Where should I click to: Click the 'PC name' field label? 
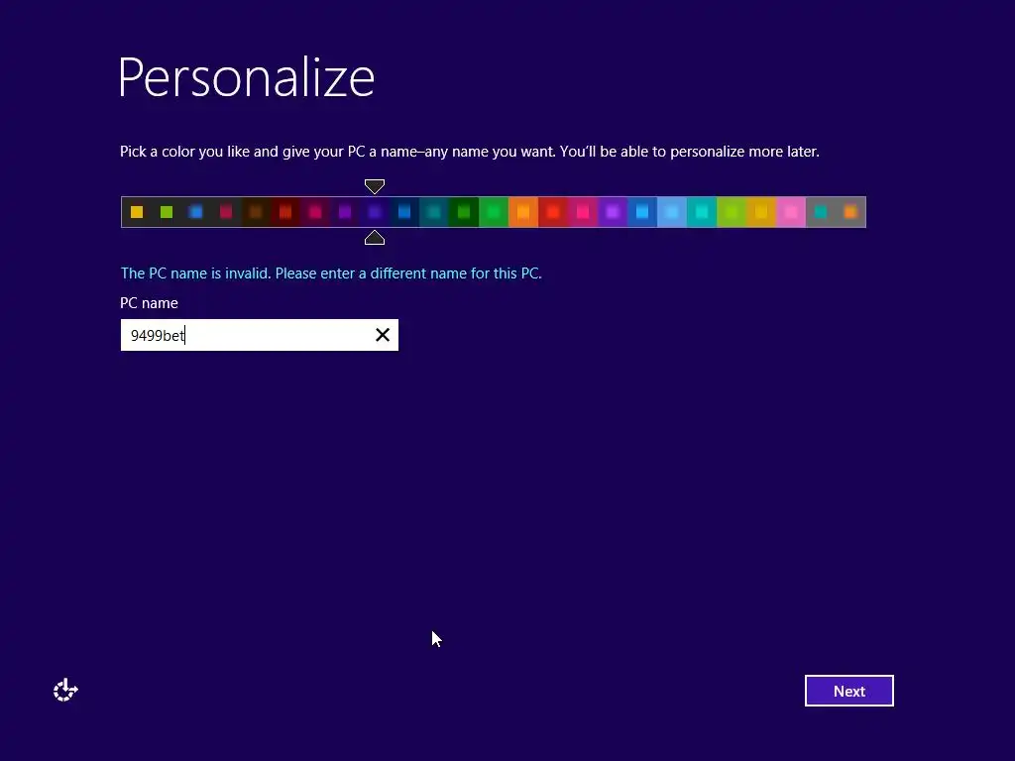(149, 303)
